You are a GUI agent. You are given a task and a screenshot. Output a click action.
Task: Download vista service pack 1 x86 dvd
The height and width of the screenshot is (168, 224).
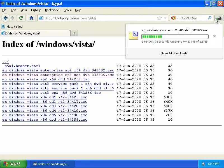[58, 88]
